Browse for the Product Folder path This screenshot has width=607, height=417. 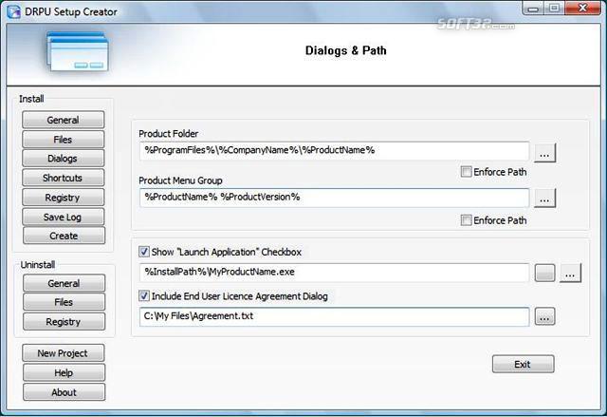[x=544, y=152]
